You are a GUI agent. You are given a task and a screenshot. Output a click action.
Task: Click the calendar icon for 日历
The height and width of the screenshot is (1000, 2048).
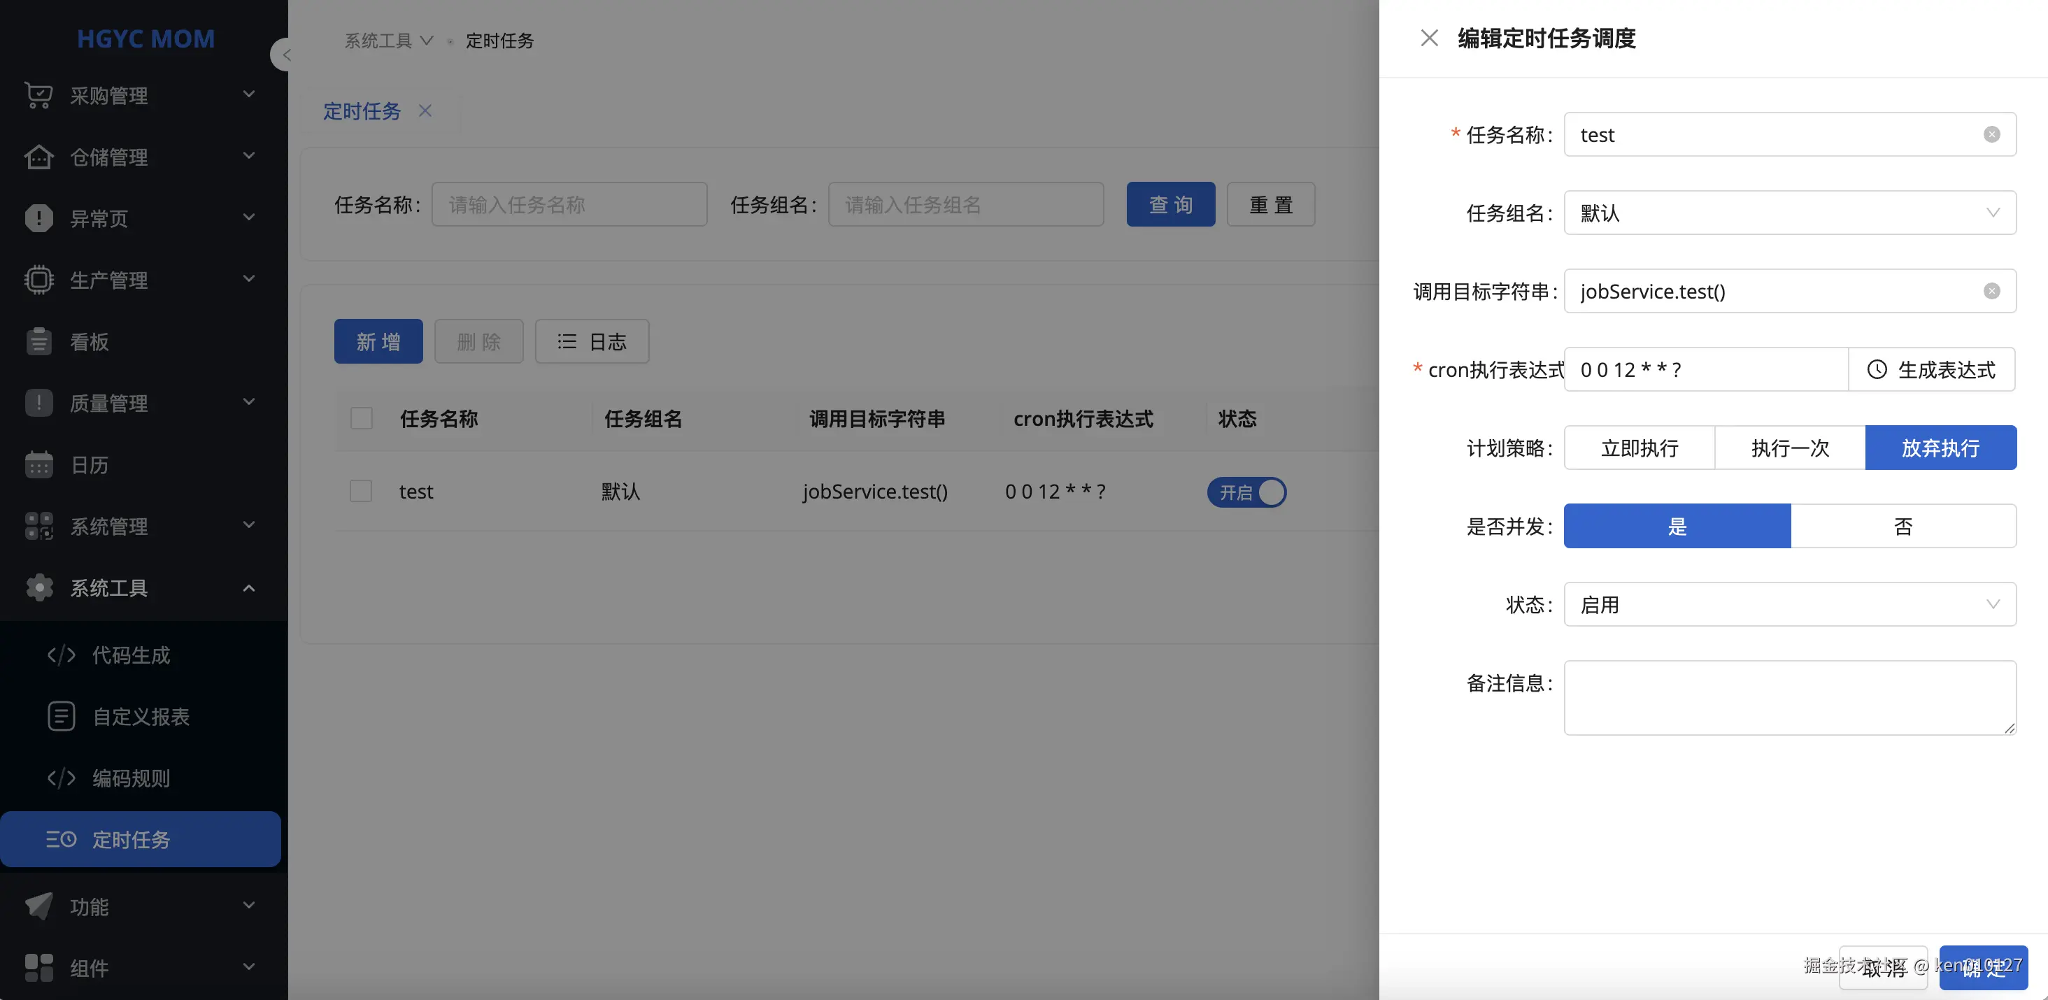[38, 465]
